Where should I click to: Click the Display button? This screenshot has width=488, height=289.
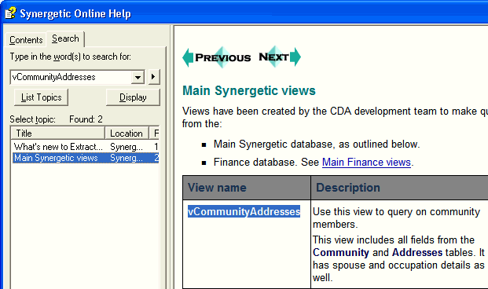tap(133, 97)
